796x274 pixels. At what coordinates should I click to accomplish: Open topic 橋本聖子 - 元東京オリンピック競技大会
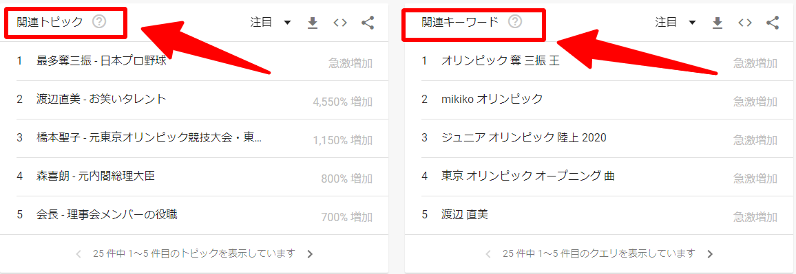[149, 137]
